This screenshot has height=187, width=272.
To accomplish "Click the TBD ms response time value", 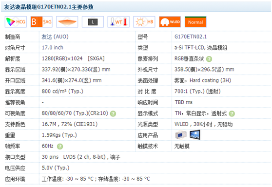I will point(183,102).
